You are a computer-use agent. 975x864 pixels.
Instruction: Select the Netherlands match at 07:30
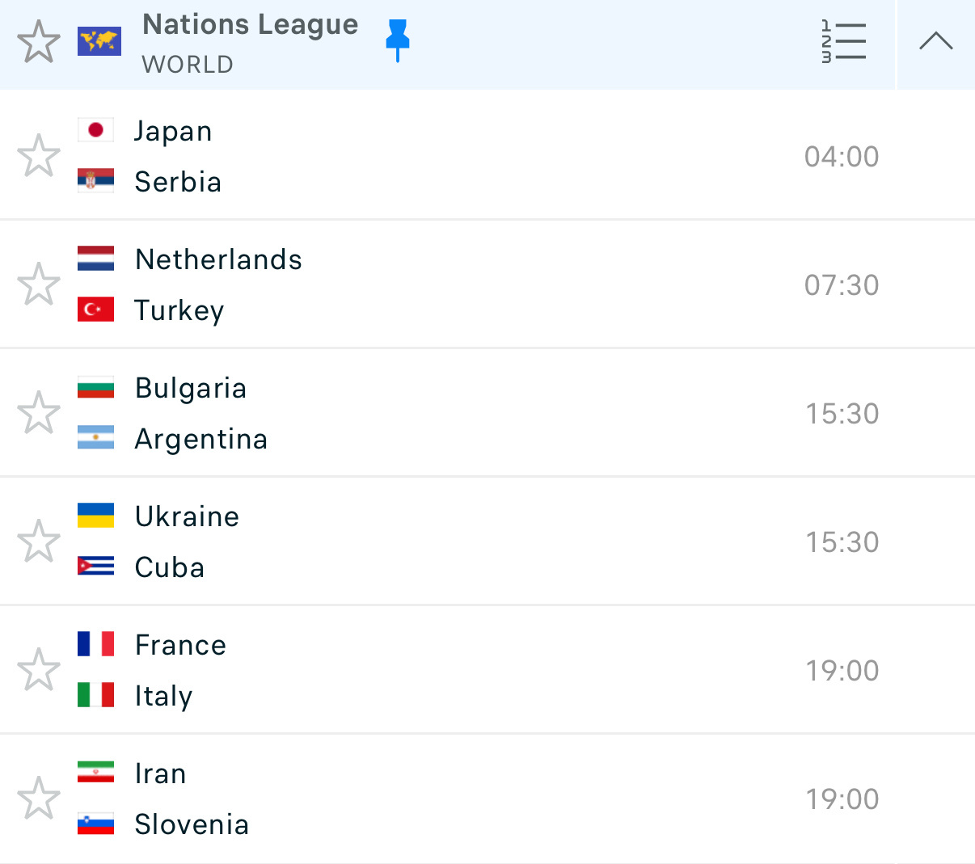pyautogui.click(x=487, y=284)
